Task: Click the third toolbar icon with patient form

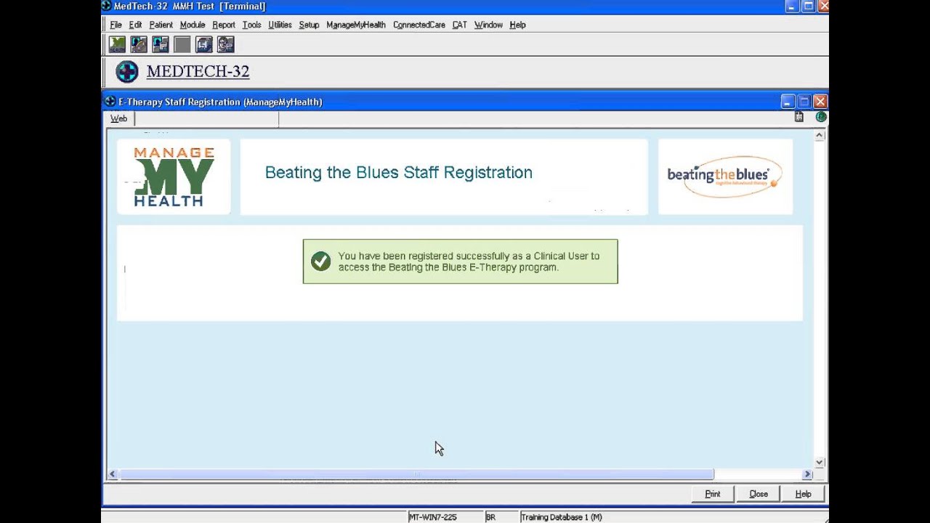Action: click(161, 45)
